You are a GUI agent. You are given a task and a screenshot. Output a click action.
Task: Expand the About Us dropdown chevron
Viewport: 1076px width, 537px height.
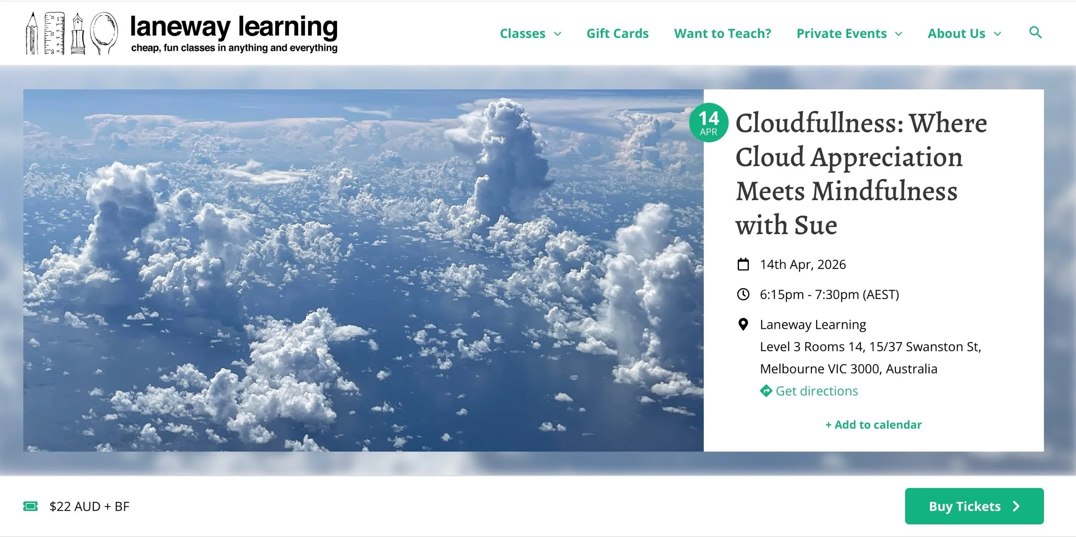998,34
